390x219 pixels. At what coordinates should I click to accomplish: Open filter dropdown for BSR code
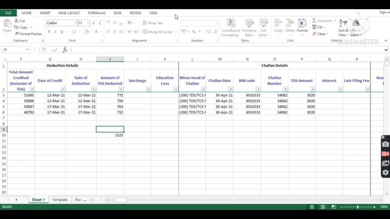pyautogui.click(x=258, y=89)
